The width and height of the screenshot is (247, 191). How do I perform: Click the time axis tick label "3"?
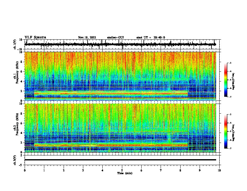coord(83,170)
